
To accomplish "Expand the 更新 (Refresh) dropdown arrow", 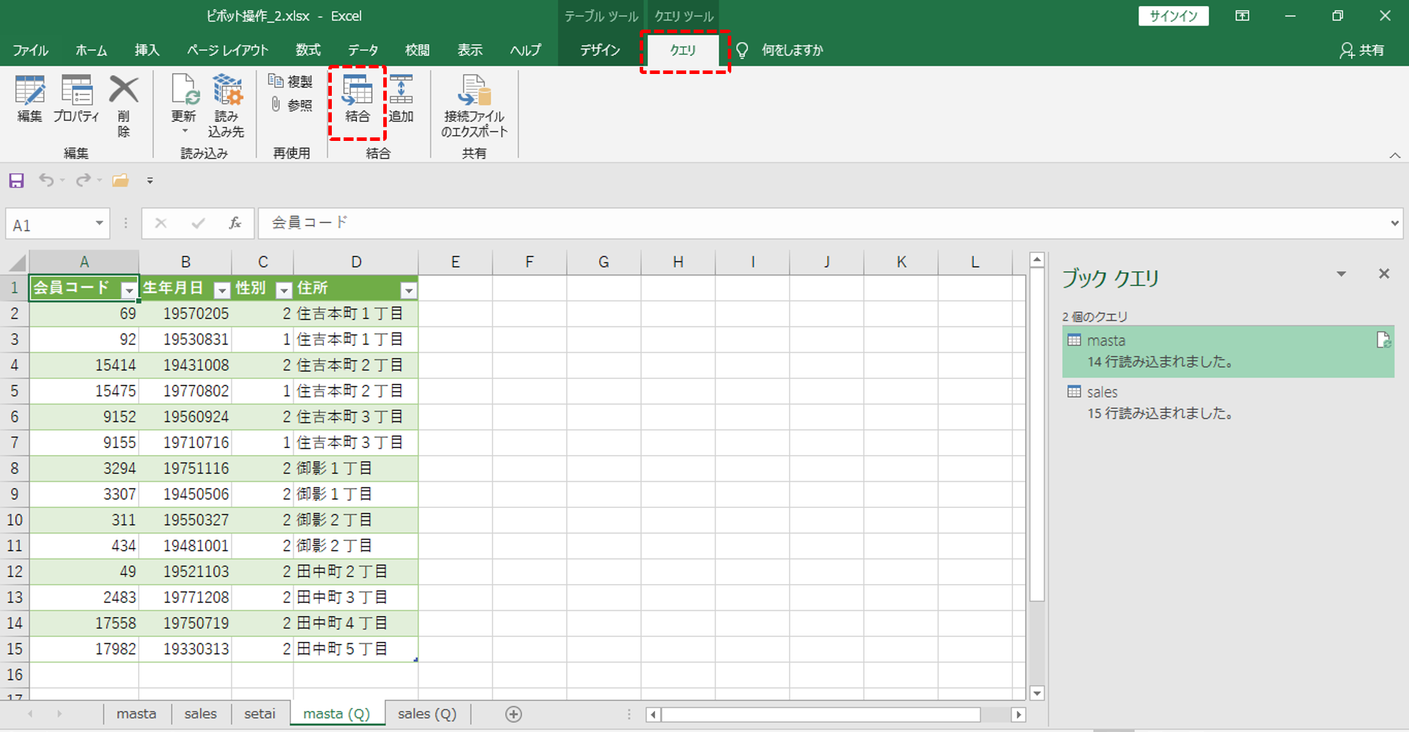I will (185, 132).
